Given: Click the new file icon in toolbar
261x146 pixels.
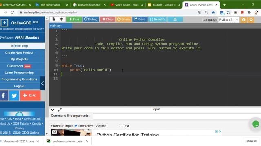Looking at the screenshot, I should pos(53,19).
